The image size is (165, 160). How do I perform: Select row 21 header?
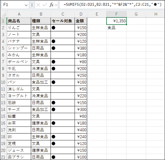[3, 157]
